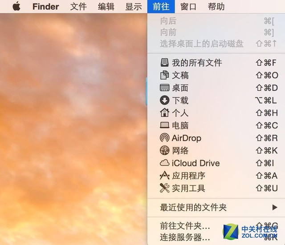Choose 前往文件夹… menu entry
Screen dimensions: 285x245
tap(185, 226)
